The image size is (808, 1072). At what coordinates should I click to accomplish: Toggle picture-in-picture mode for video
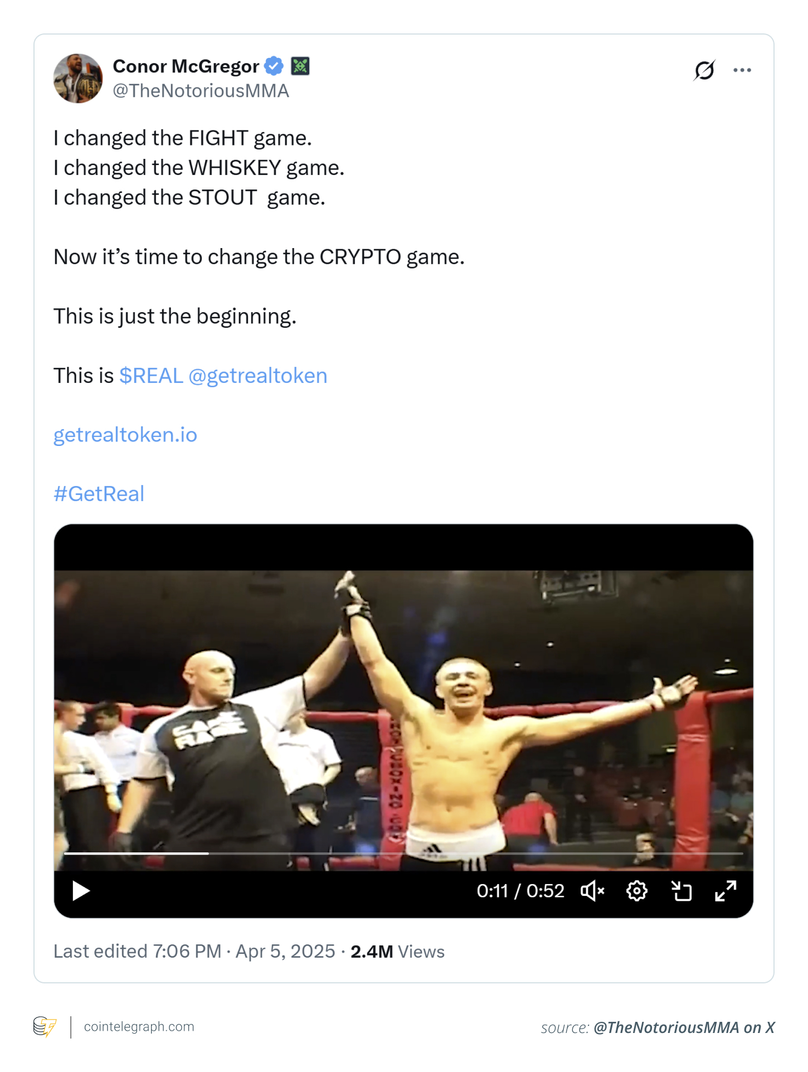pyautogui.click(x=681, y=891)
